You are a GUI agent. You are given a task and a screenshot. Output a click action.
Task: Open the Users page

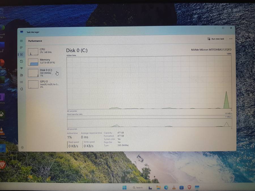(x=22, y=75)
